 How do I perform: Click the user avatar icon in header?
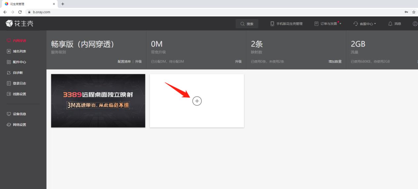point(415,24)
